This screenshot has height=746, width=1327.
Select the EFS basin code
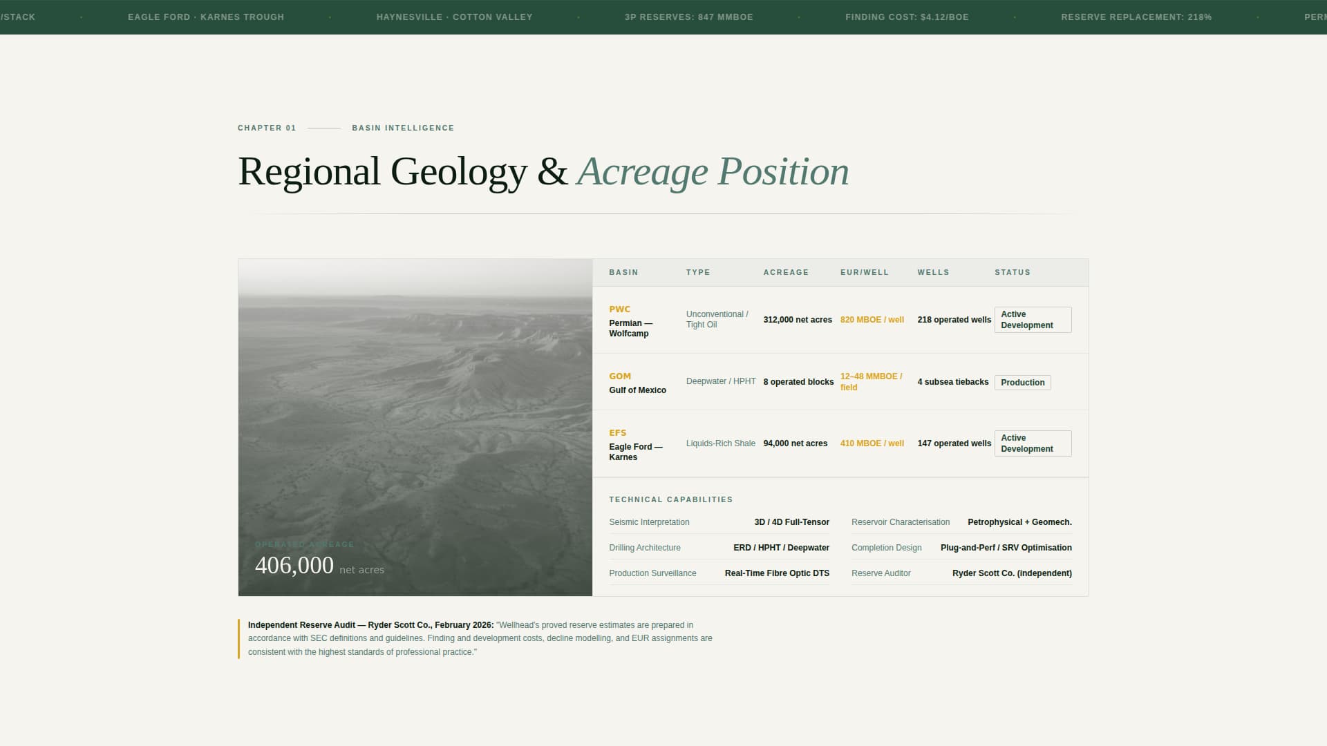[618, 433]
